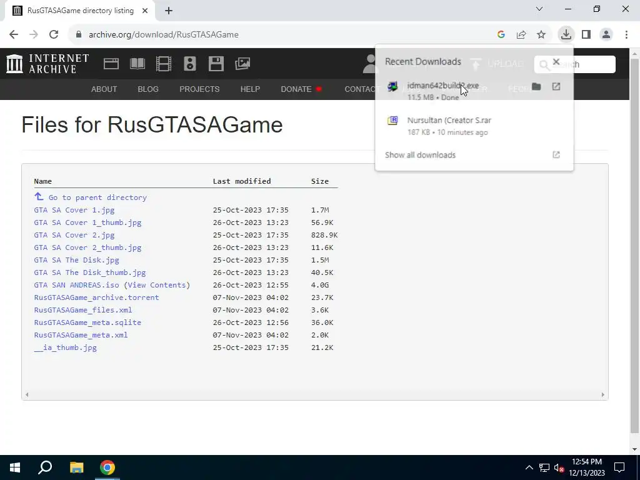Viewport: 640px width, 480px height.
Task: Open the HELP menu item
Action: coord(250,89)
